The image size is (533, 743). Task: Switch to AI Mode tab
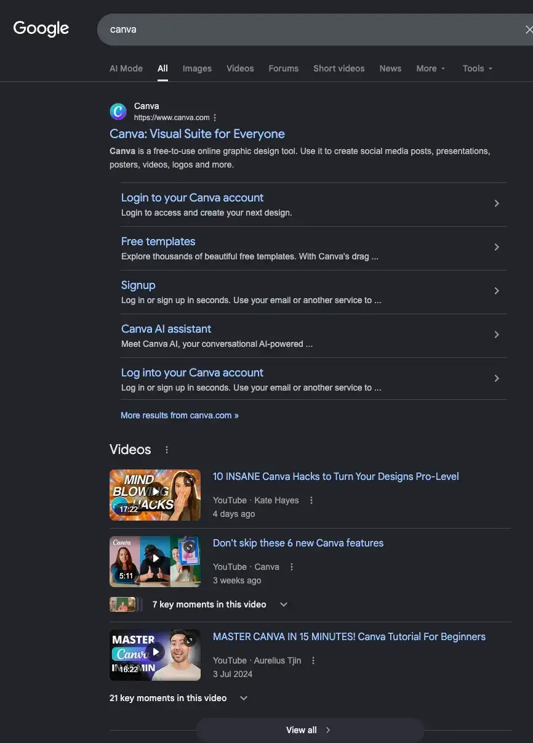tap(126, 68)
